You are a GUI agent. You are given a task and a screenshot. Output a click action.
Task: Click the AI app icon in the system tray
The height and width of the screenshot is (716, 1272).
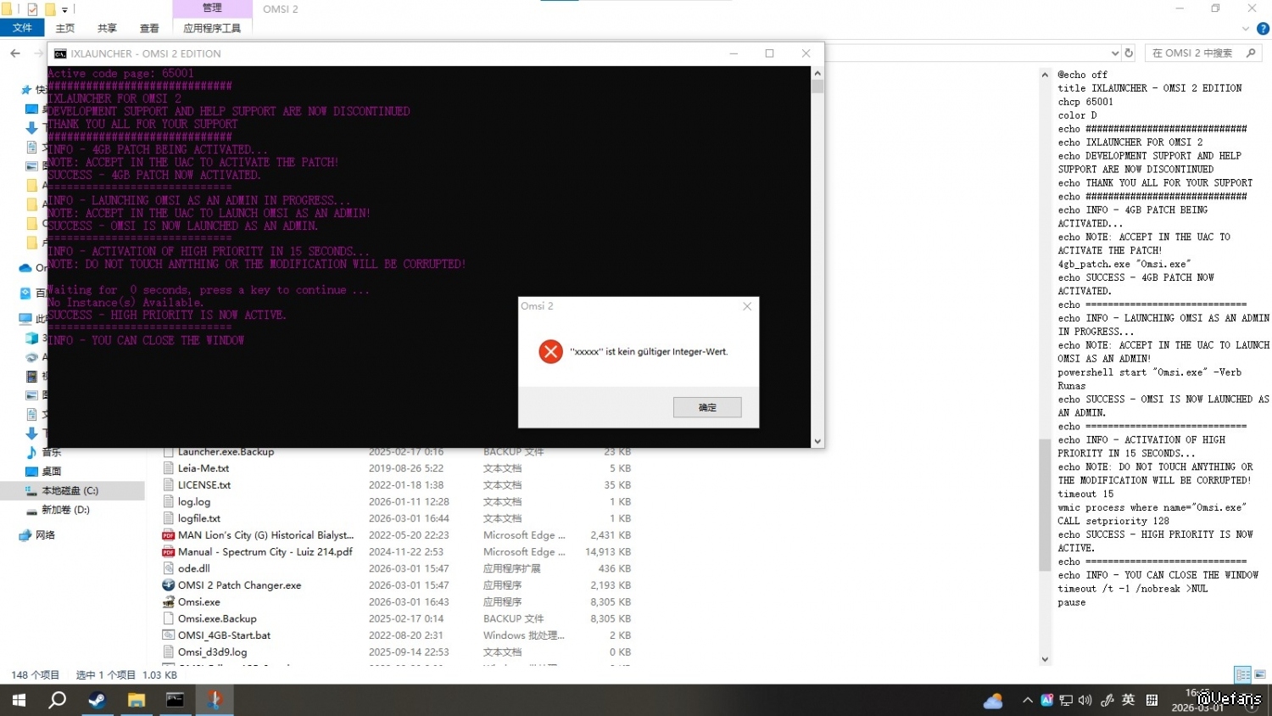click(1047, 701)
